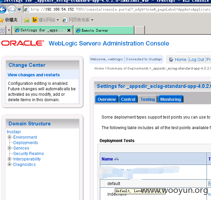The height and width of the screenshot is (200, 211).
Task: Select trustapi domain root node
Action: pyautogui.click(x=14, y=132)
